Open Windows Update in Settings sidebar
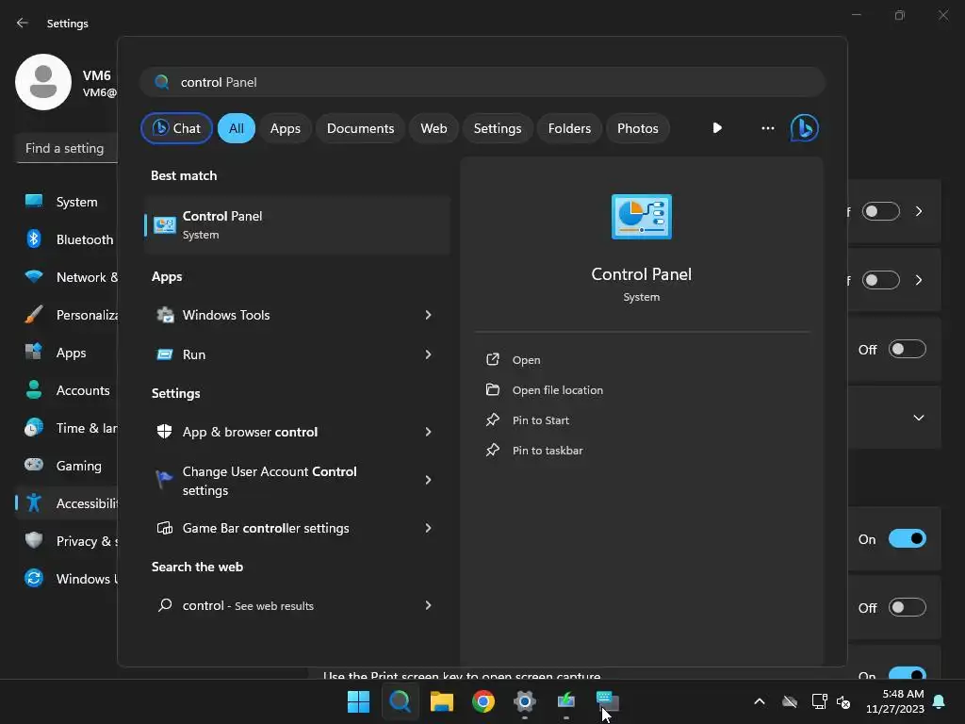The height and width of the screenshot is (724, 965). coord(69,579)
